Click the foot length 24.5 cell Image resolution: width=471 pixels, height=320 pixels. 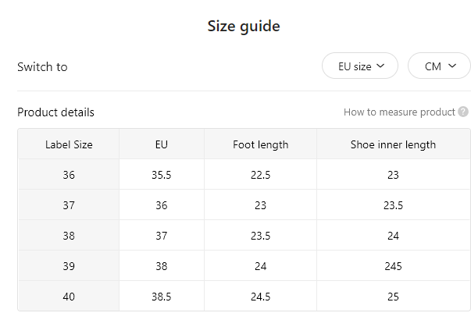pos(260,297)
